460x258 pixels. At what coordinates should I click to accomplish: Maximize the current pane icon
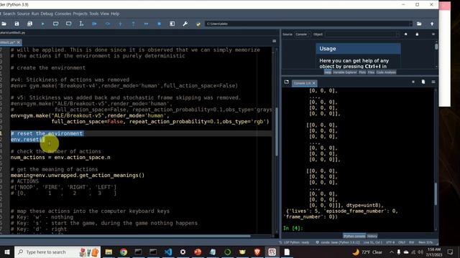[172, 24]
